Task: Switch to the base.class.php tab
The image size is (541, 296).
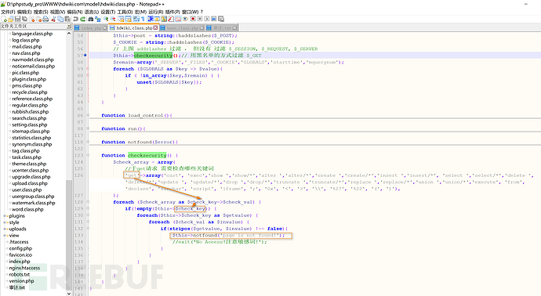Action: pos(182,28)
